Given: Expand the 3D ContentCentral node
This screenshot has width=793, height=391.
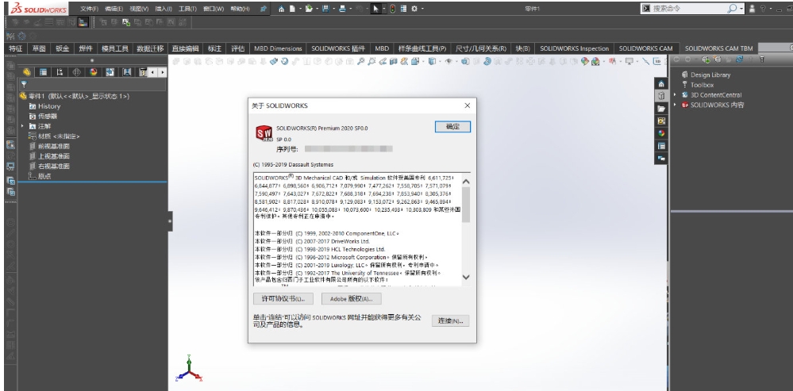Looking at the screenshot, I should coord(676,94).
